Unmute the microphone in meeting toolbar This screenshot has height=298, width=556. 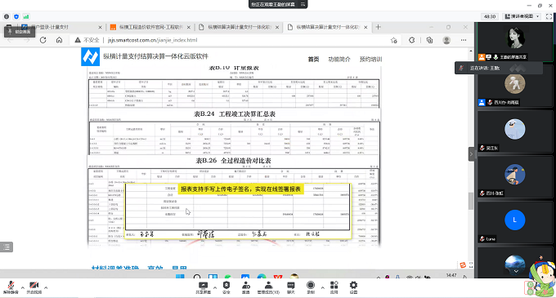(x=11, y=287)
